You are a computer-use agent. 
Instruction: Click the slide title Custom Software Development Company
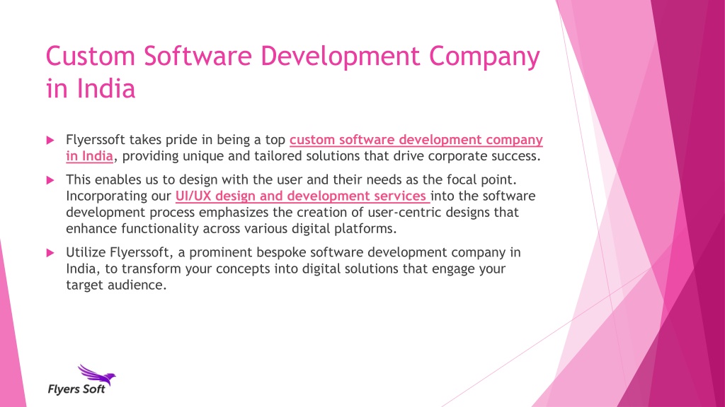pos(292,71)
